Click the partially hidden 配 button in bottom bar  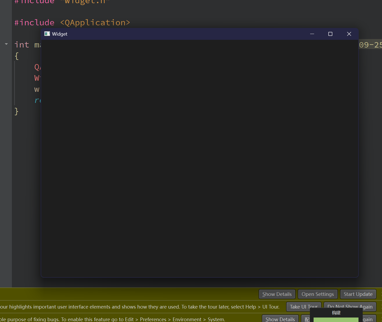click(x=306, y=319)
